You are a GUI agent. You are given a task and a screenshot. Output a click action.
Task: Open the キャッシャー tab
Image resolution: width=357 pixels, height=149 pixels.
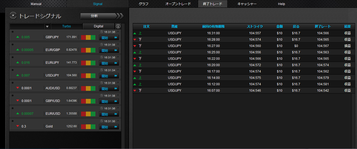click(x=247, y=4)
